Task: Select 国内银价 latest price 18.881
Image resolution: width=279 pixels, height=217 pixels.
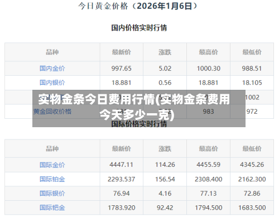Action: click(x=122, y=83)
